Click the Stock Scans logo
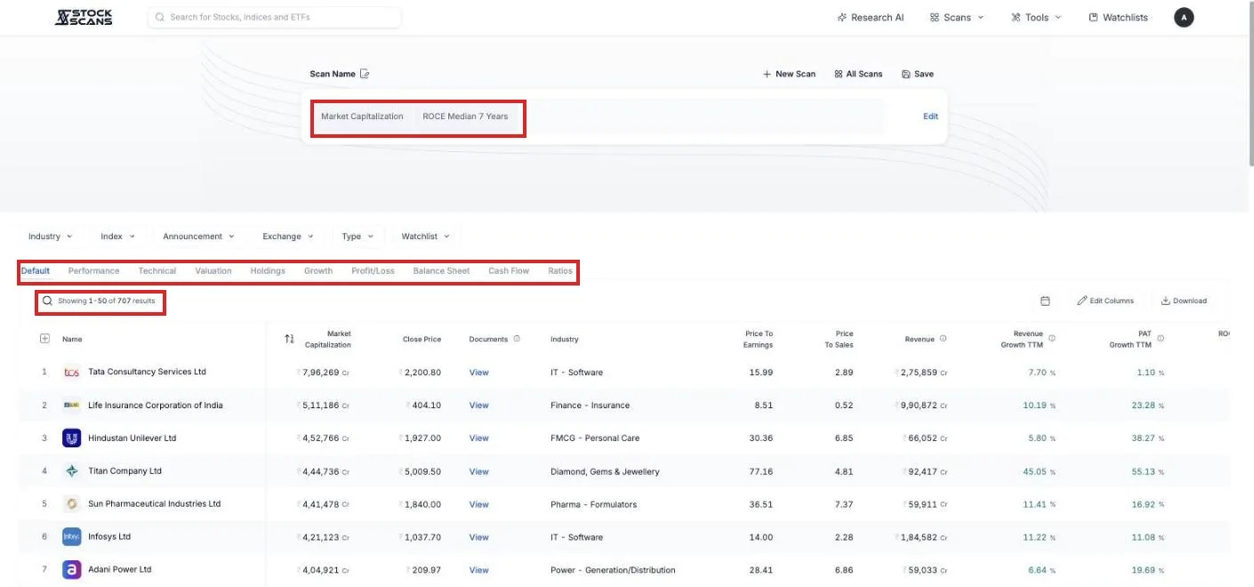Viewport: 1254px width, 587px height. coord(84,17)
